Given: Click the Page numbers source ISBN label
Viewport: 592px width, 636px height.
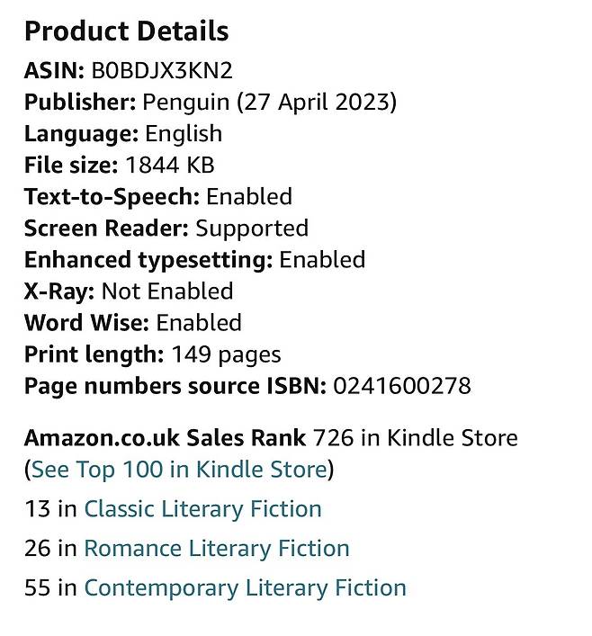Looking at the screenshot, I should 175,387.
